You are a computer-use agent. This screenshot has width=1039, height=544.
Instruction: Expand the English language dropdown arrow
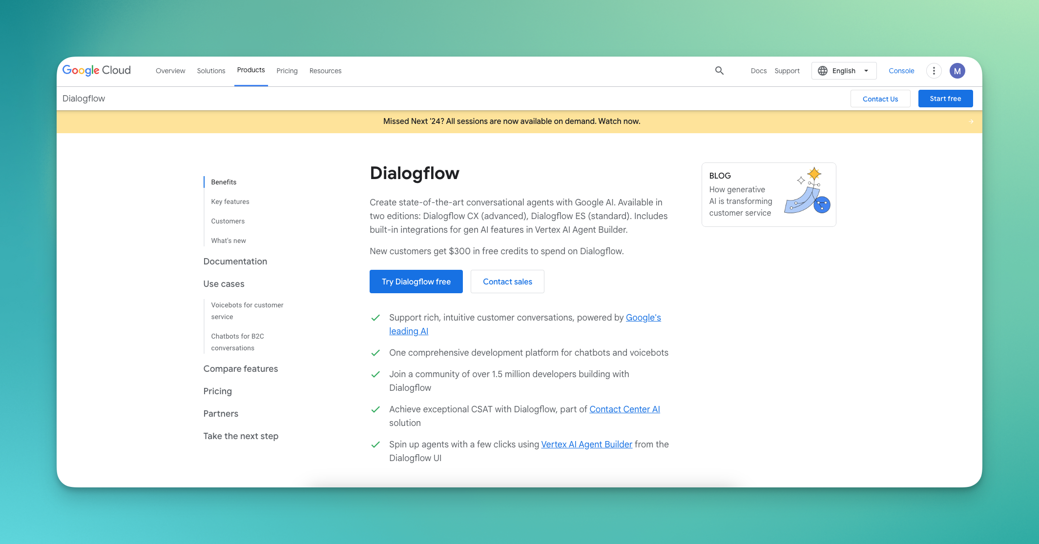tap(866, 71)
